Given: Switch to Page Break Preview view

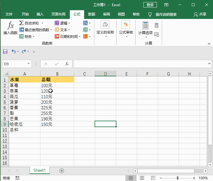Looking at the screenshot, I should point(152,178).
